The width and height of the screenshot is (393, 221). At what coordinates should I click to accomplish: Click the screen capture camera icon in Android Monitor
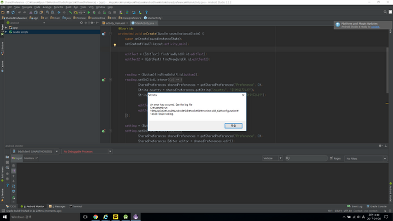coord(7,157)
